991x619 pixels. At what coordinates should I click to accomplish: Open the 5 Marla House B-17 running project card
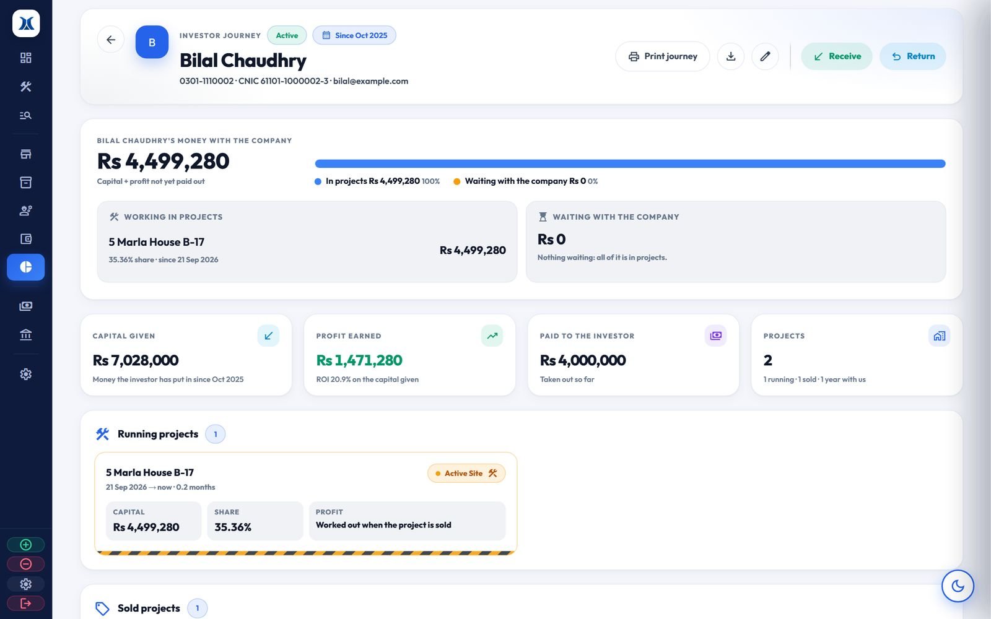(x=305, y=504)
